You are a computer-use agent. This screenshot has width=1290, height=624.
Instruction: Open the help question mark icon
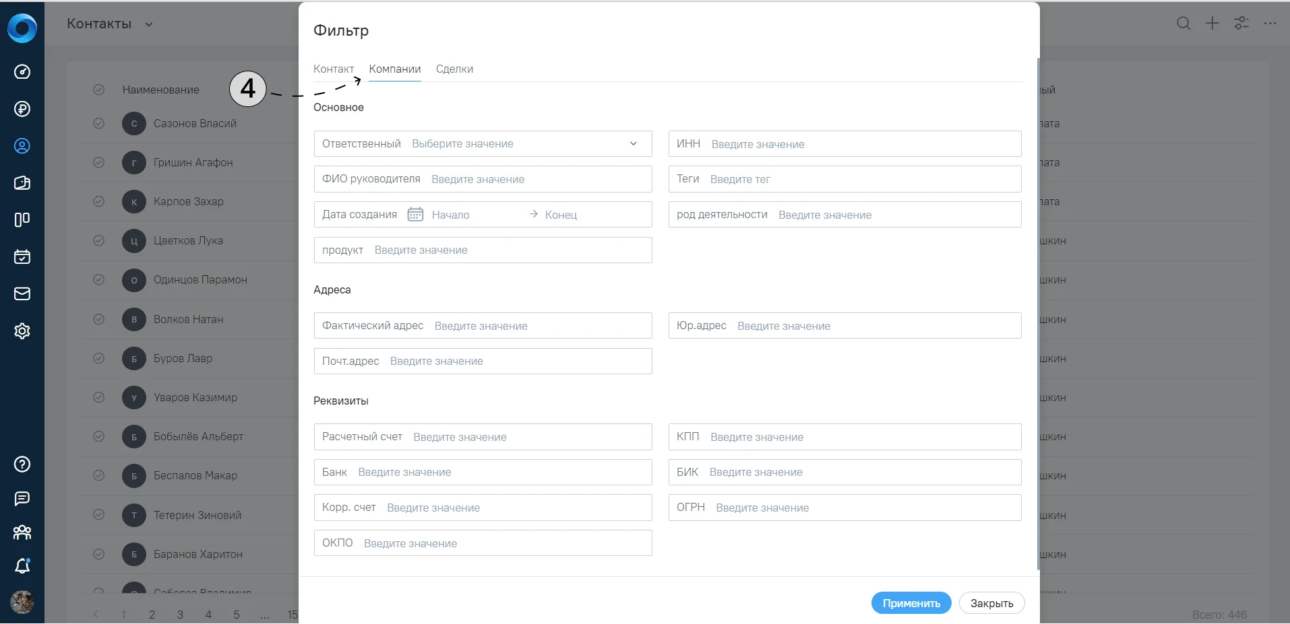point(22,464)
